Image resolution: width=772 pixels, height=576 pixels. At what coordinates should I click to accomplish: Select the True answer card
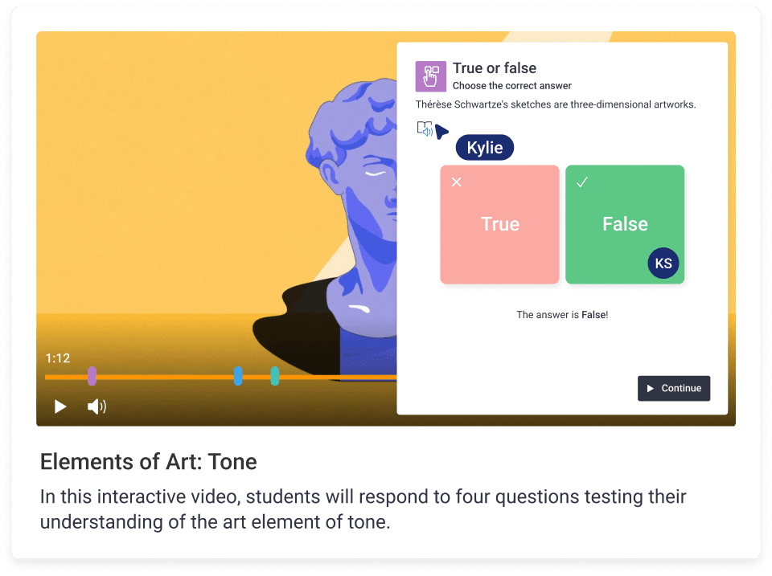click(499, 224)
